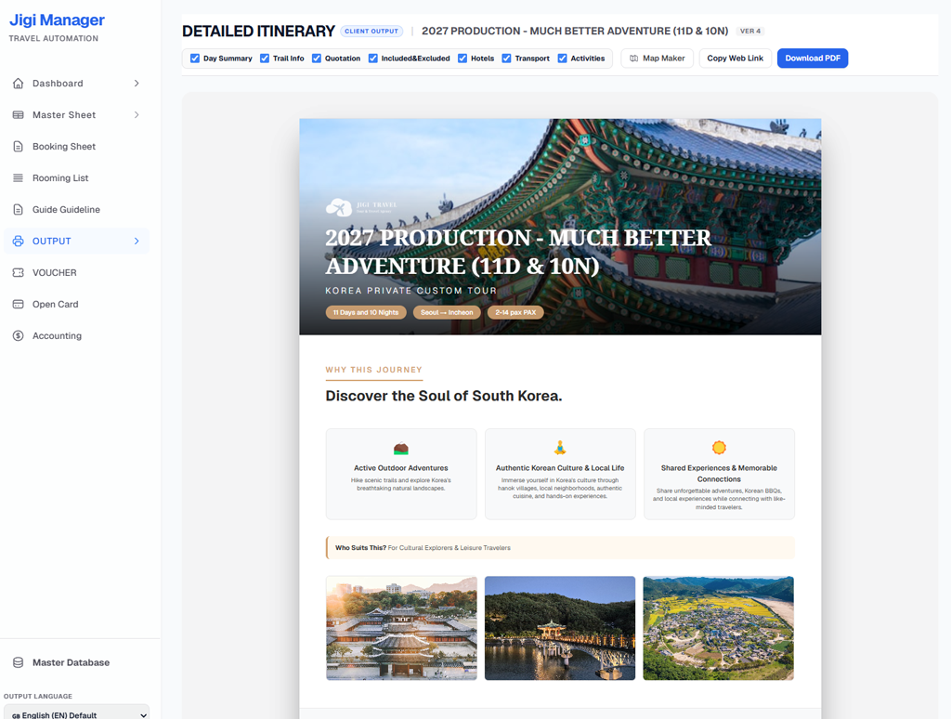Image resolution: width=951 pixels, height=719 pixels.
Task: Click the Master Database cylinder icon
Action: (x=19, y=662)
